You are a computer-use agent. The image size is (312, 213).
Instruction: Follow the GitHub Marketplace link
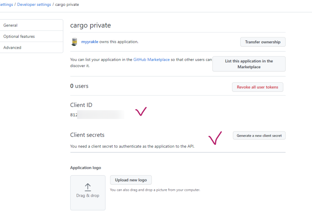click(x=151, y=60)
